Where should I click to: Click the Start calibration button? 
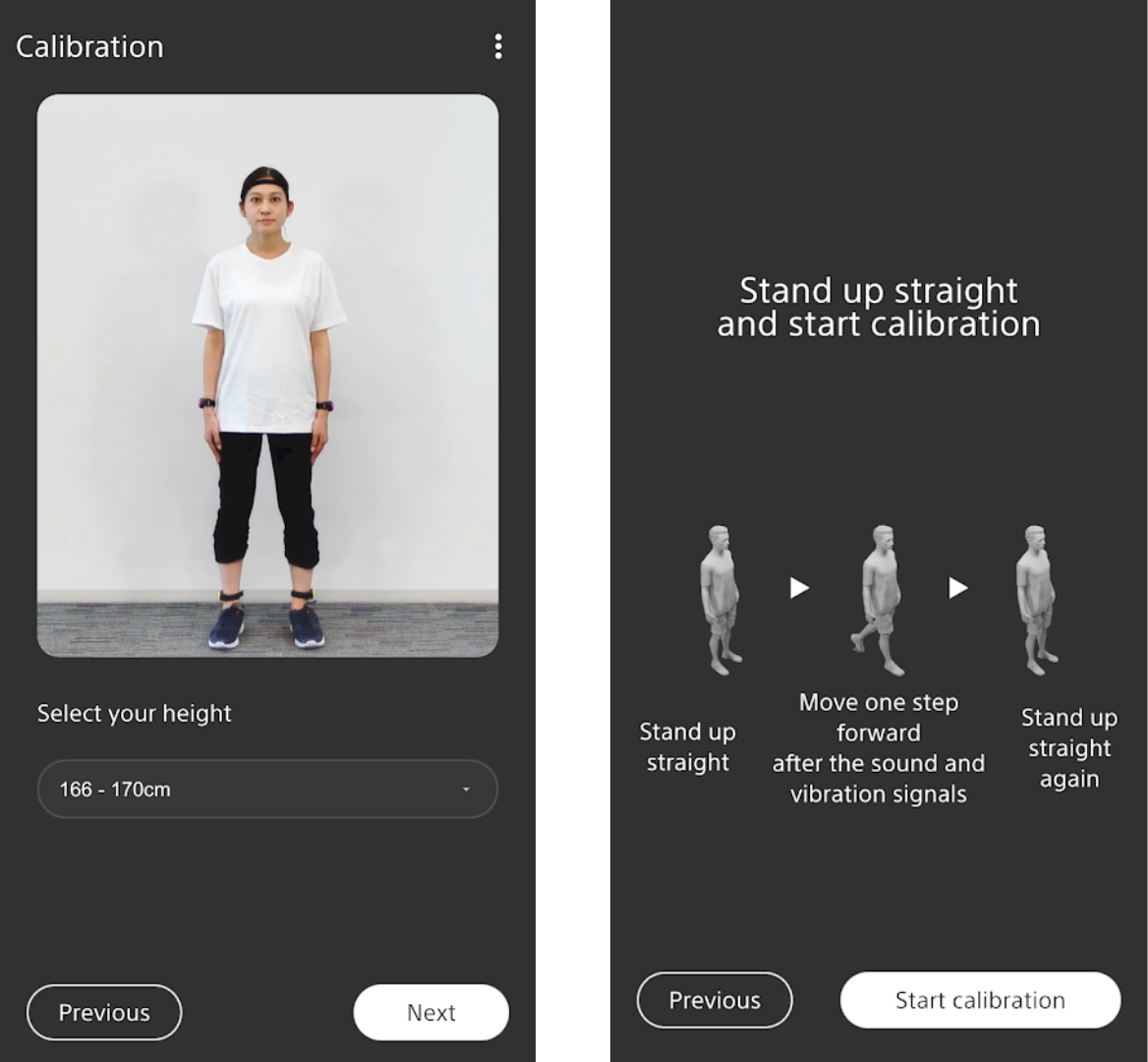(980, 1000)
